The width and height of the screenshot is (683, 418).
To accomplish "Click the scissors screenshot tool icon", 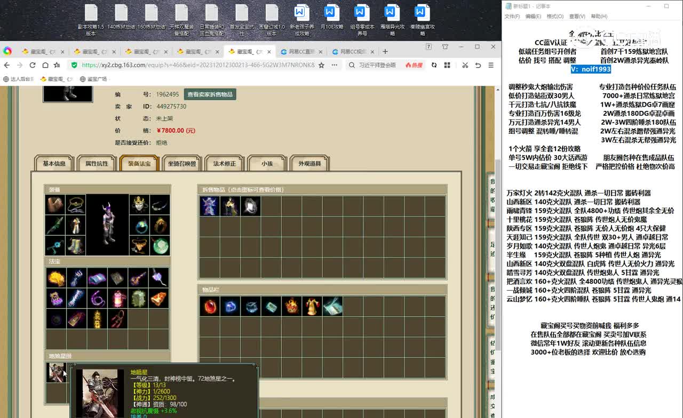I will [x=465, y=65].
